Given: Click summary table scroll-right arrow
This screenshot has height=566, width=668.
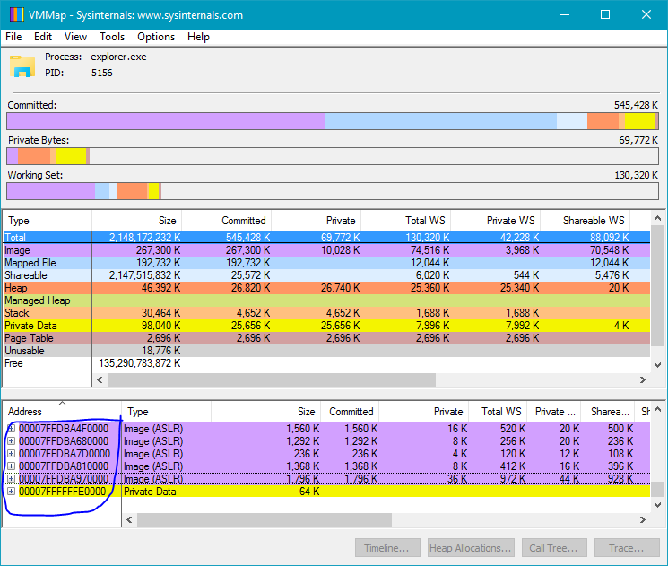Looking at the screenshot, I should (643, 379).
